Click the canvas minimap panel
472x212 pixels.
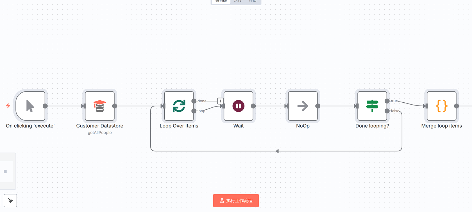(x=7, y=171)
